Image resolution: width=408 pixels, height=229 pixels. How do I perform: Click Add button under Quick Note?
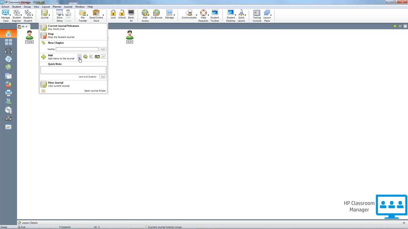point(103,77)
